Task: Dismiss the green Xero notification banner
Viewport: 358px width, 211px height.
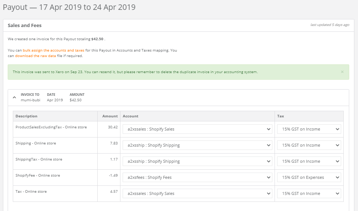Action: (x=342, y=72)
